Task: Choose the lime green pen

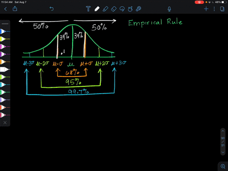Action: pos(5,77)
